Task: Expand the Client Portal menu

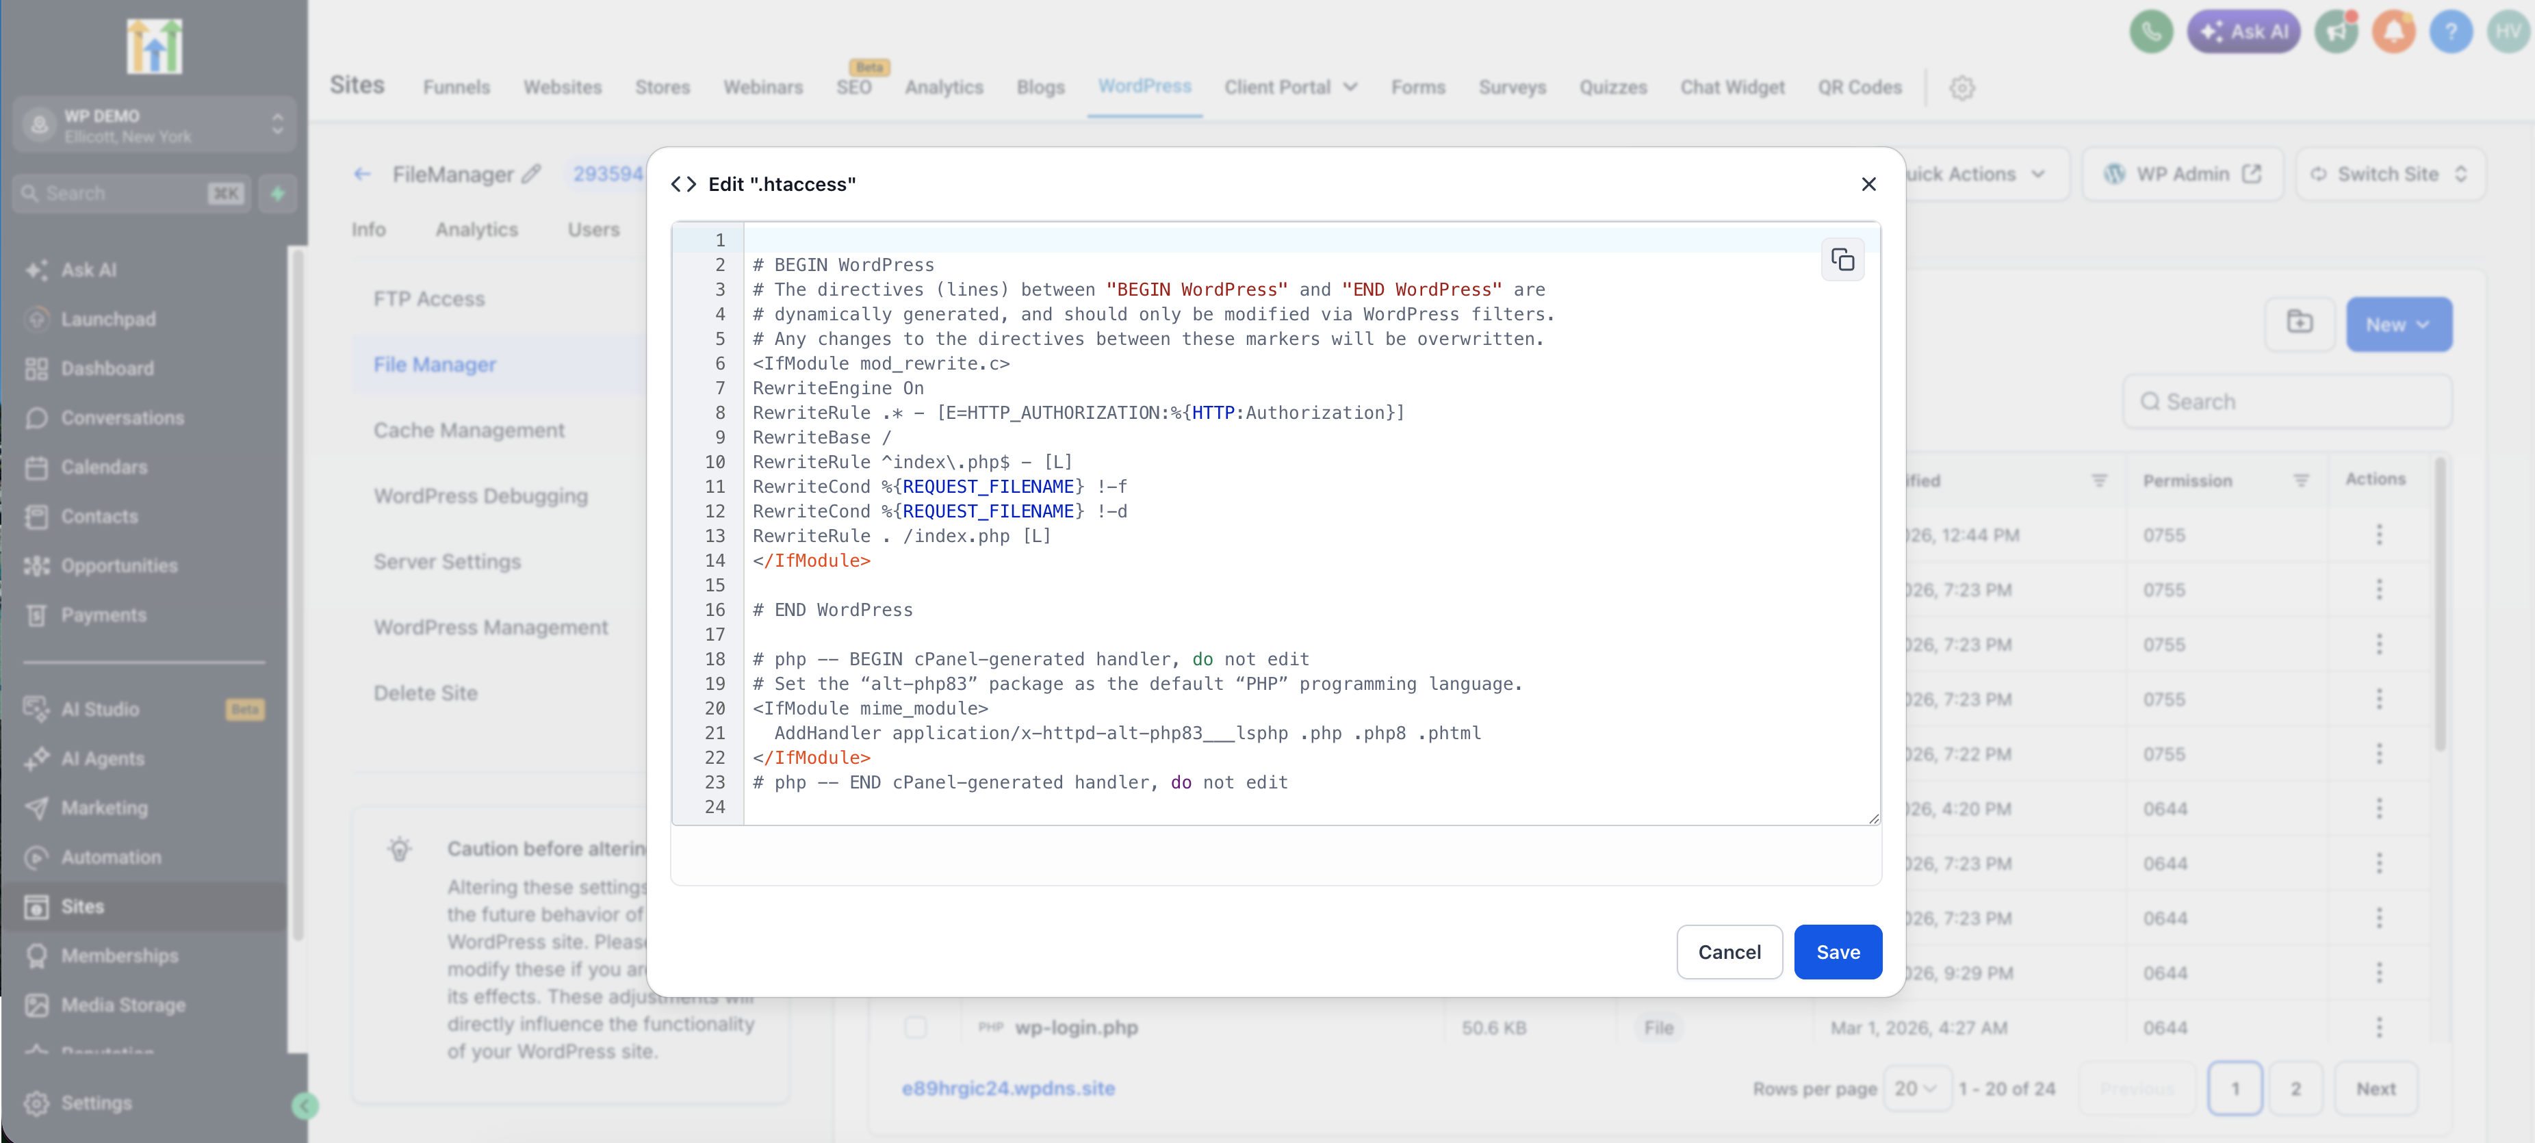Action: click(1290, 87)
